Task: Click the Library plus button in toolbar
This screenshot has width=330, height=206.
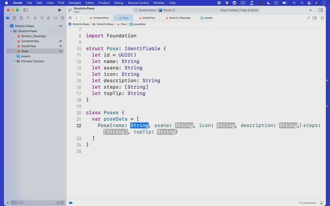Action: (310, 10)
